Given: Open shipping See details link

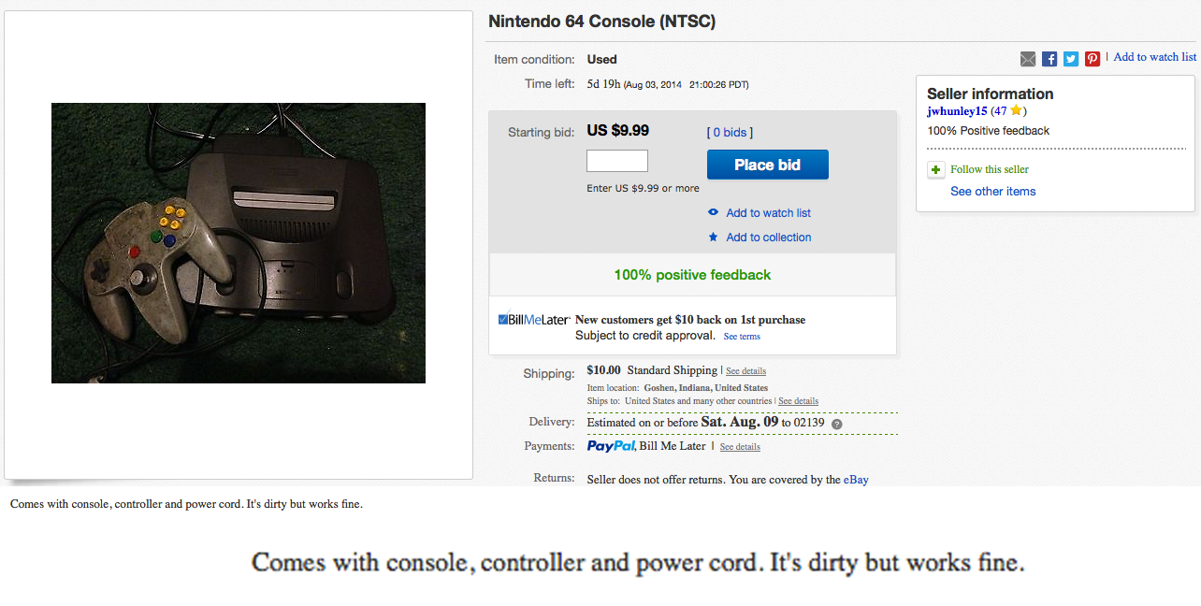Looking at the screenshot, I should [x=745, y=371].
